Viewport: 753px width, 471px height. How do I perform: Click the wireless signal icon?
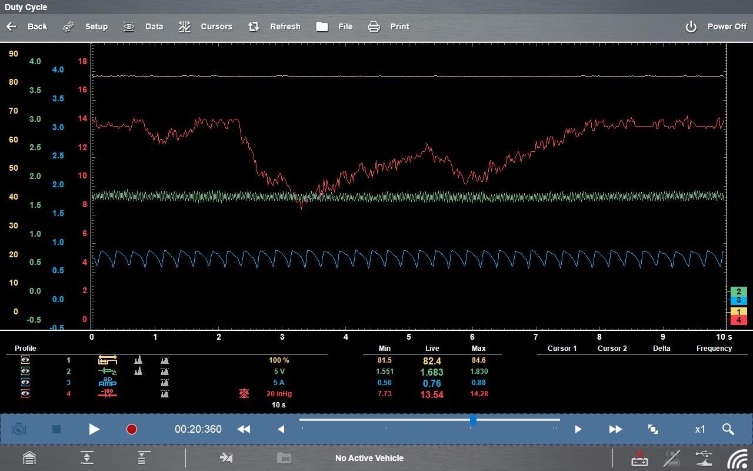tap(737, 458)
